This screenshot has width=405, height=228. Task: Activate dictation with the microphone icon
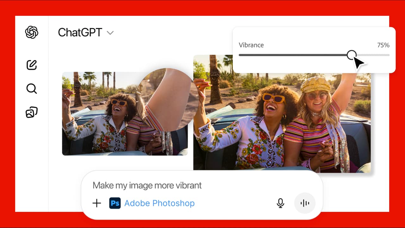(280, 203)
